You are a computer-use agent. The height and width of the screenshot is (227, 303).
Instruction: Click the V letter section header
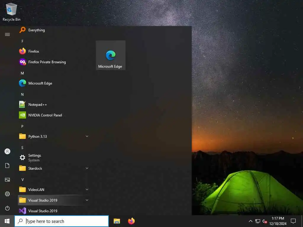(22, 180)
